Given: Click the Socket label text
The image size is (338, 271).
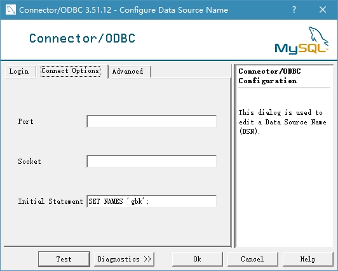Looking at the screenshot, I should tap(29, 161).
